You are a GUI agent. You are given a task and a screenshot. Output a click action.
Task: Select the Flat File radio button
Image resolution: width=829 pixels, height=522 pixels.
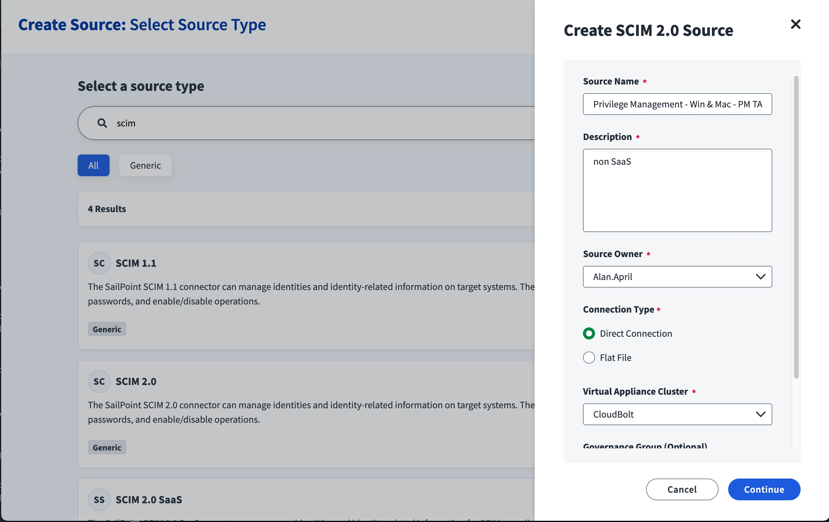pyautogui.click(x=589, y=358)
